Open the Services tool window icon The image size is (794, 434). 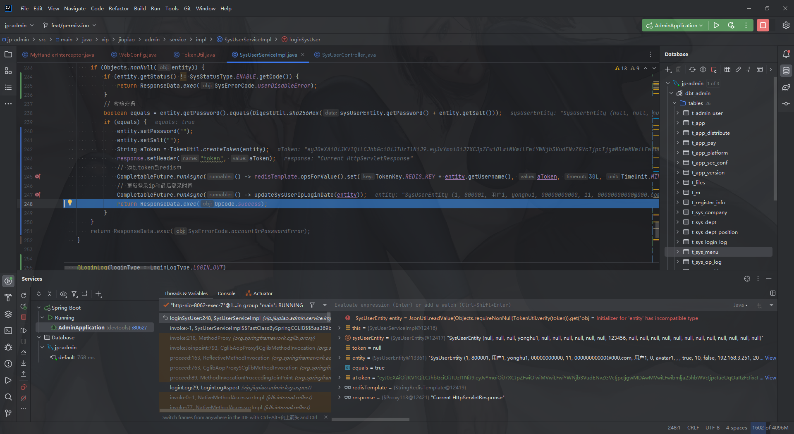(8, 281)
